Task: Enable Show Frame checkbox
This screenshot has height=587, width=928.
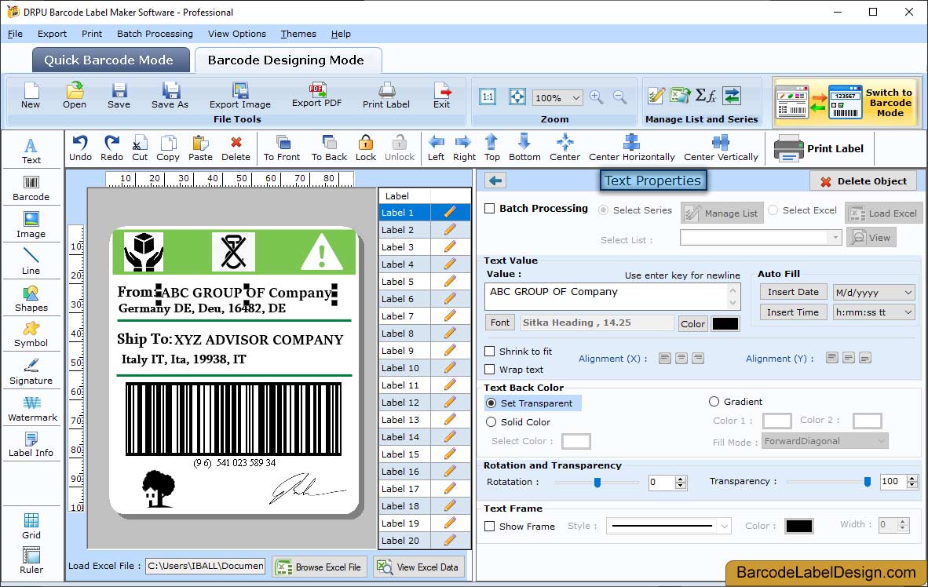Action: pos(489,526)
